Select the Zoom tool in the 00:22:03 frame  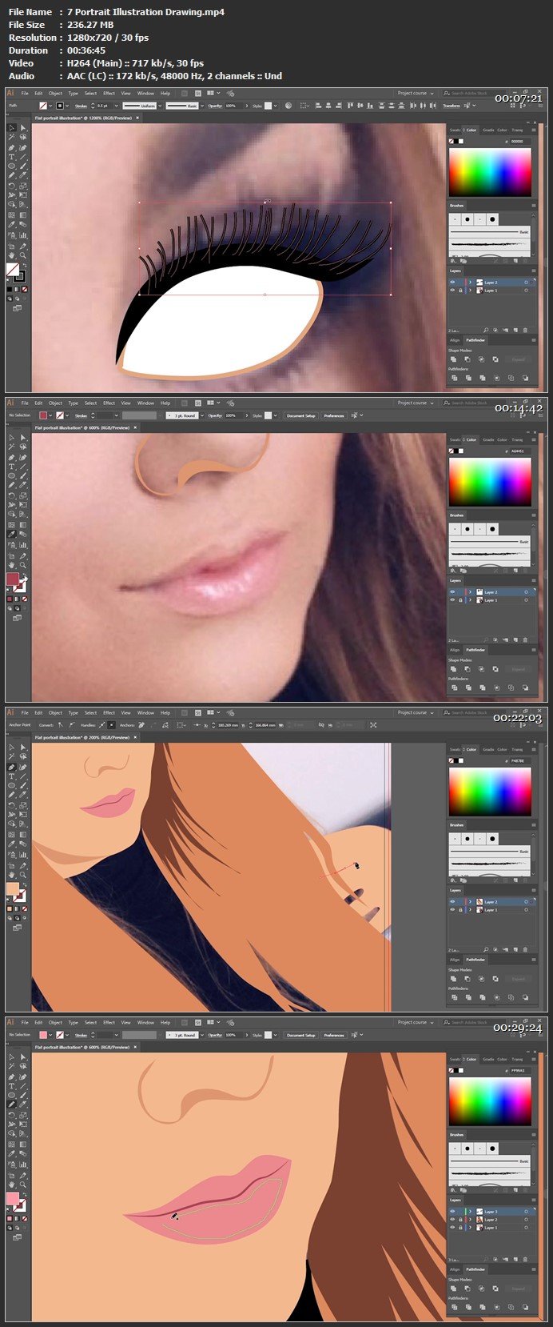pyautogui.click(x=23, y=875)
